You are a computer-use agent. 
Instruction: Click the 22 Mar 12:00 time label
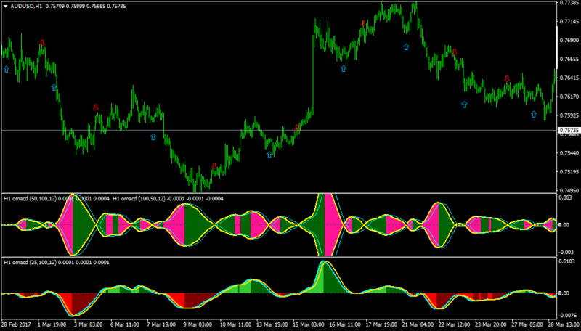tap(455, 324)
